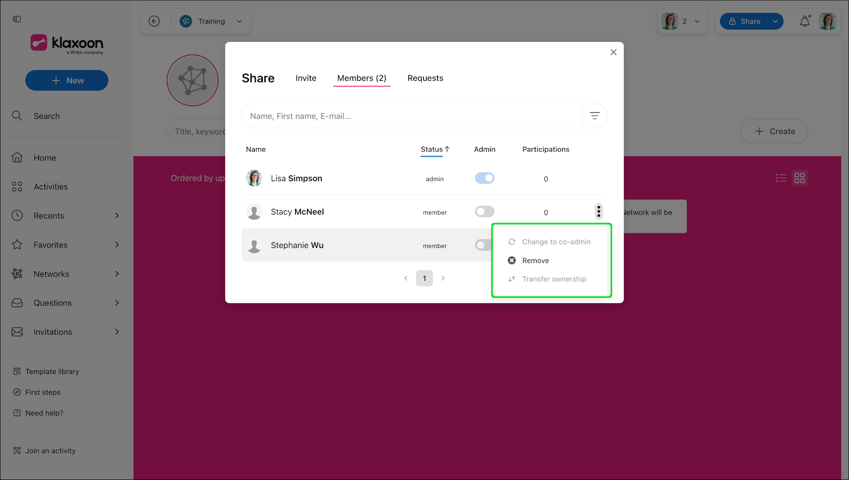Click Stacy McNeel's avatar icon
849x480 pixels.
[x=254, y=212]
